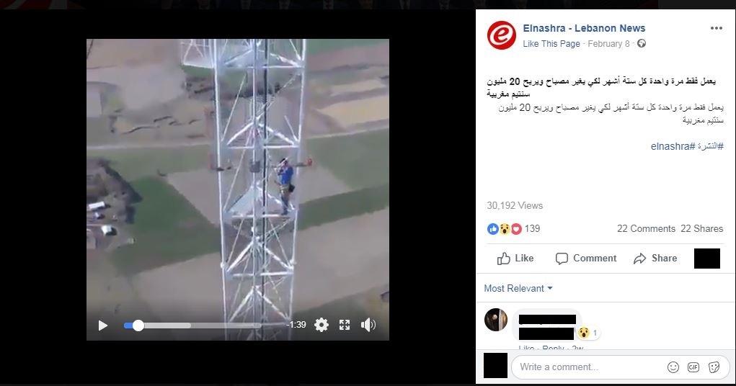Click the February 8 post date

[x=608, y=44]
